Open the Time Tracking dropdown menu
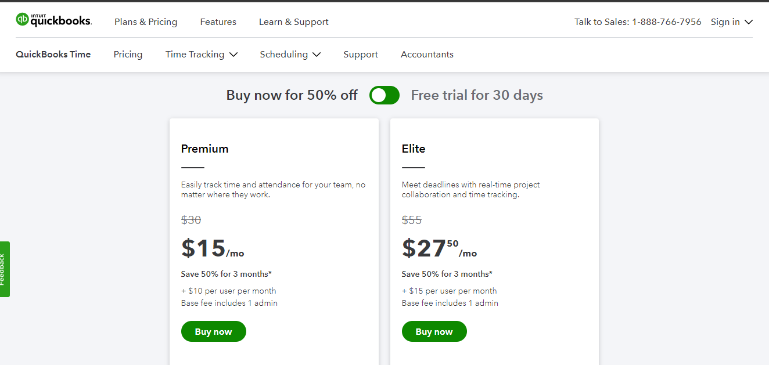 click(x=201, y=55)
